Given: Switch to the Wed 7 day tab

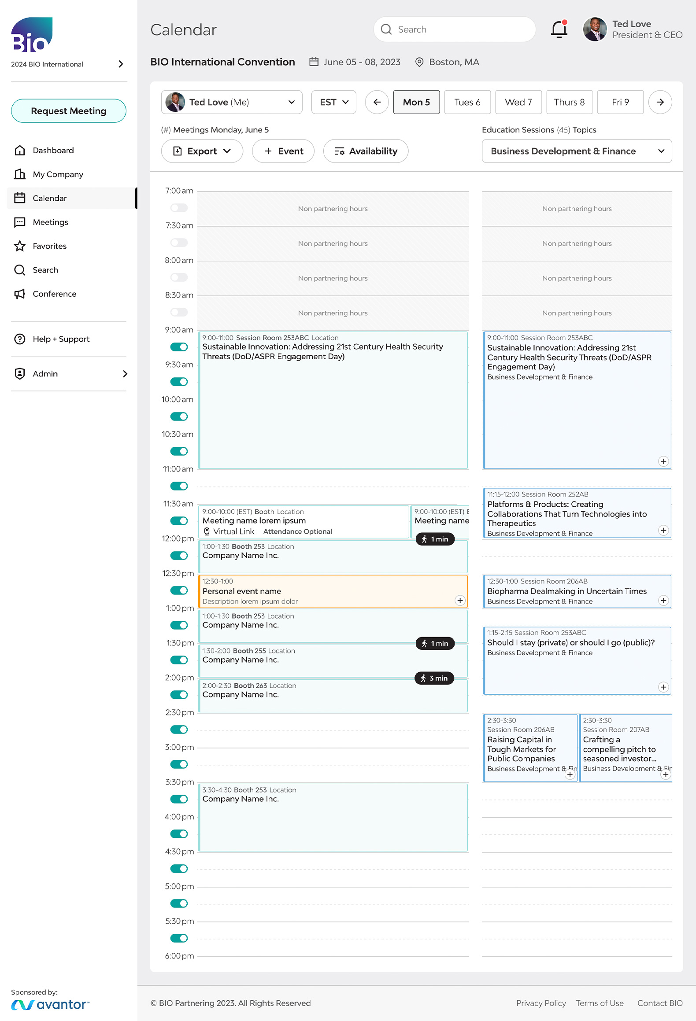Looking at the screenshot, I should [x=518, y=102].
